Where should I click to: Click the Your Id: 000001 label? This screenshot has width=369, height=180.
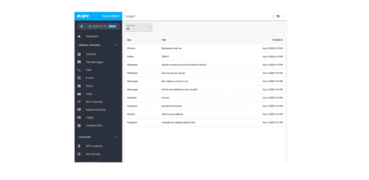click(x=111, y=16)
